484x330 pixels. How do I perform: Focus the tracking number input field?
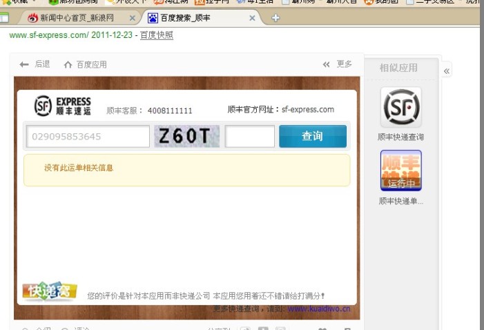(x=88, y=137)
